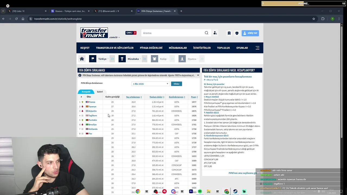The height and width of the screenshot is (195, 347).
Task: Open the CANLI live scores button
Action: coord(131,33)
